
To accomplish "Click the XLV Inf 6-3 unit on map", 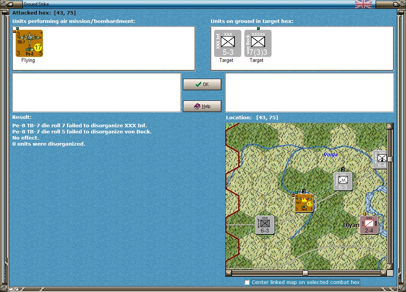I will coord(265,225).
